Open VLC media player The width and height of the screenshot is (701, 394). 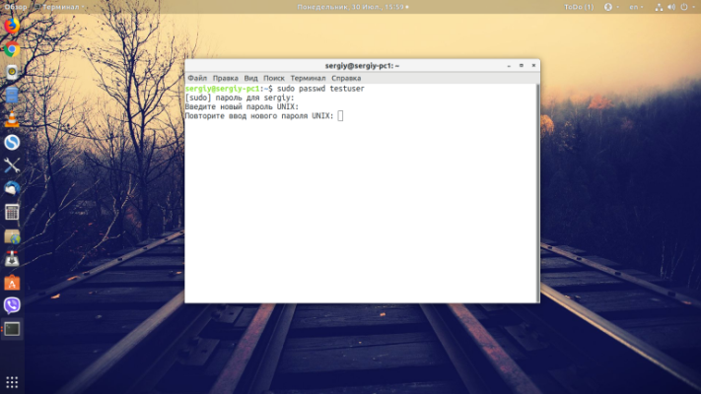[12, 119]
